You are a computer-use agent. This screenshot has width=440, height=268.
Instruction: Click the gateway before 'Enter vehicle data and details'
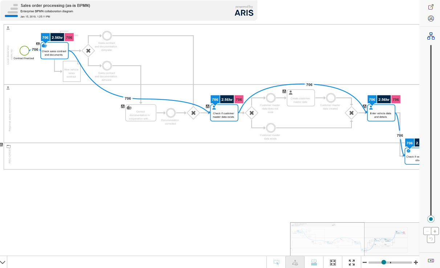[351, 113]
